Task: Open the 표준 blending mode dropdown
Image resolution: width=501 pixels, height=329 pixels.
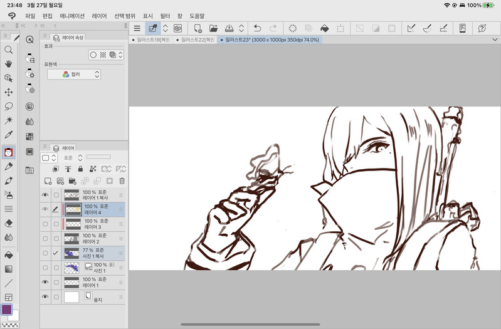Action: [73, 158]
